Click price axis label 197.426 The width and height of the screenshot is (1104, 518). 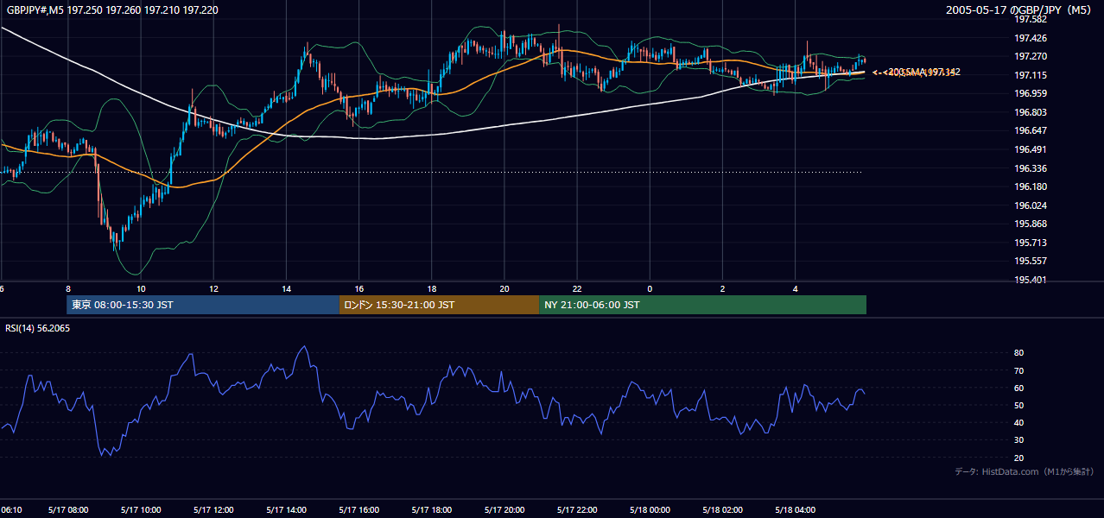[1030, 38]
